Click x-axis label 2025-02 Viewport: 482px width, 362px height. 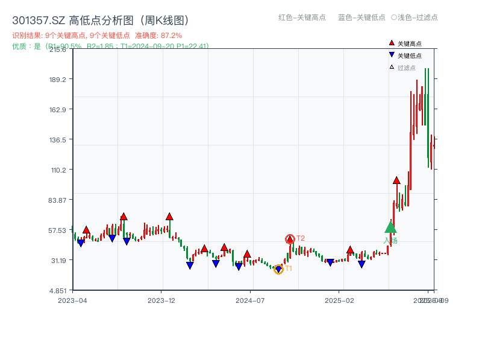(339, 300)
